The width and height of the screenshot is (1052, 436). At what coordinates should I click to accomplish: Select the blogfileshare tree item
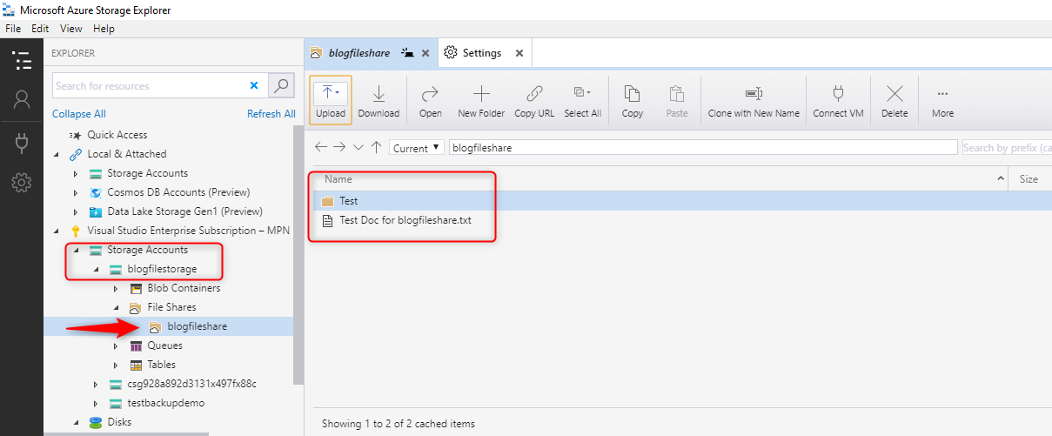point(169,326)
